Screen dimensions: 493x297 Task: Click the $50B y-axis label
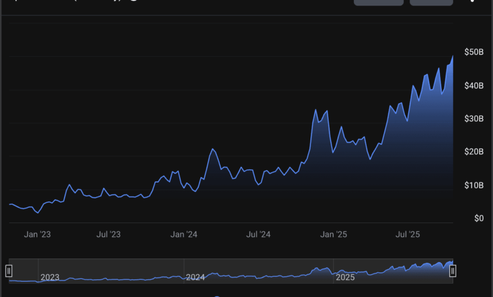(473, 51)
